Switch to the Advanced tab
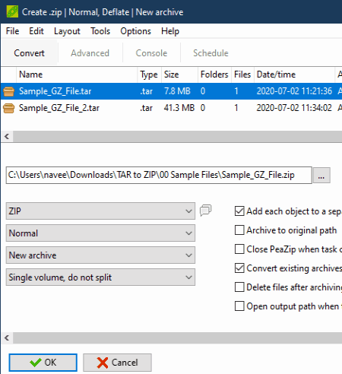Screen dimensions: 342x374 pyautogui.click(x=90, y=53)
